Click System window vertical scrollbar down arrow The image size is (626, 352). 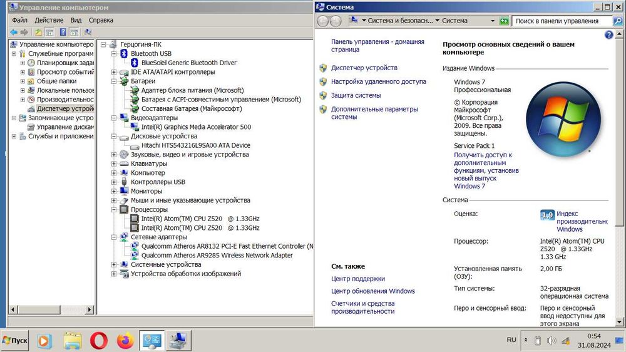tap(619, 322)
